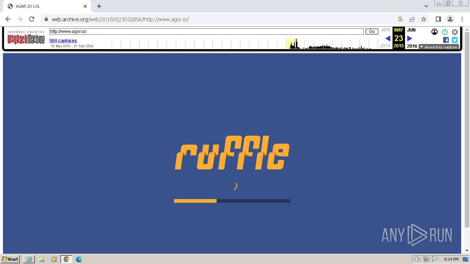Viewport: 470px width, 264px height.
Task: Go to next capture blue arrow
Action: pyautogui.click(x=410, y=38)
